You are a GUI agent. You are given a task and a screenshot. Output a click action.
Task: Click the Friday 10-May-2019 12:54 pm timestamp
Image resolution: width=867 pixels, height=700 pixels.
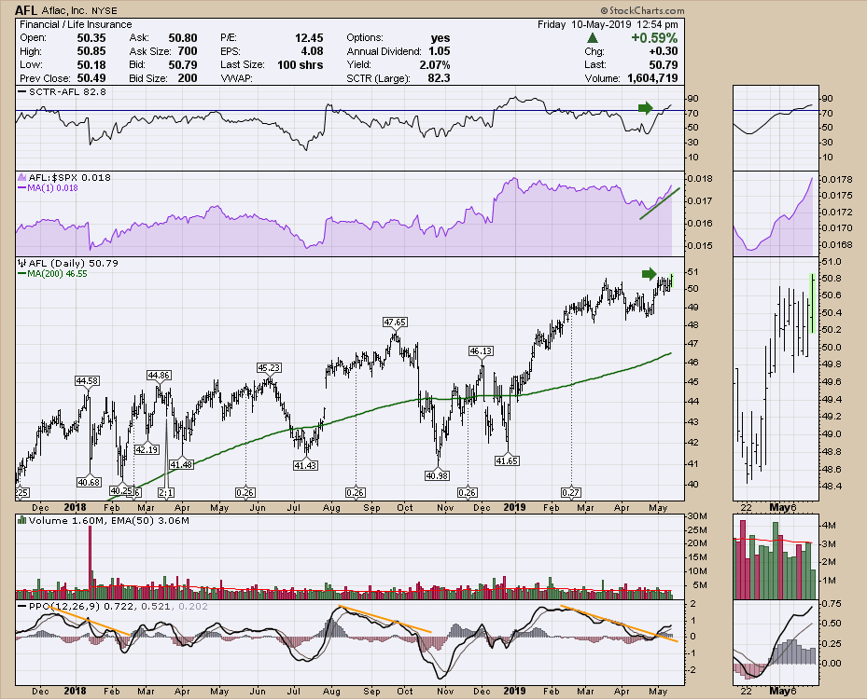point(608,24)
